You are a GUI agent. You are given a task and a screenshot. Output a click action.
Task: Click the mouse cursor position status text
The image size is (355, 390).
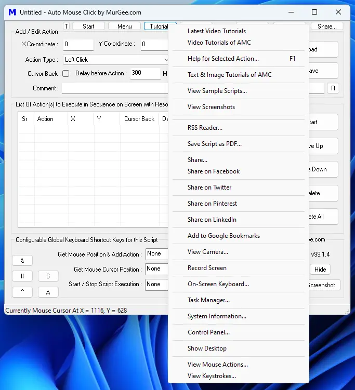coord(66,311)
